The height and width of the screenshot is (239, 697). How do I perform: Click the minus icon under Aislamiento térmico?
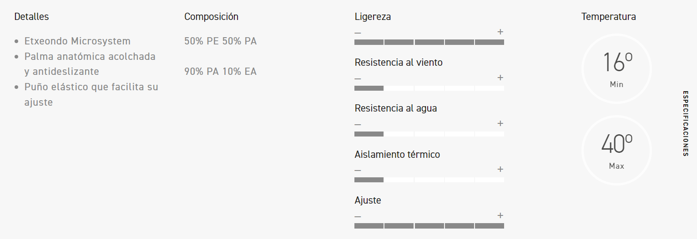point(358,170)
